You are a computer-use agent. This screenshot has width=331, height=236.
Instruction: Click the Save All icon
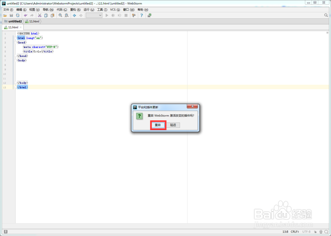(x=11, y=15)
